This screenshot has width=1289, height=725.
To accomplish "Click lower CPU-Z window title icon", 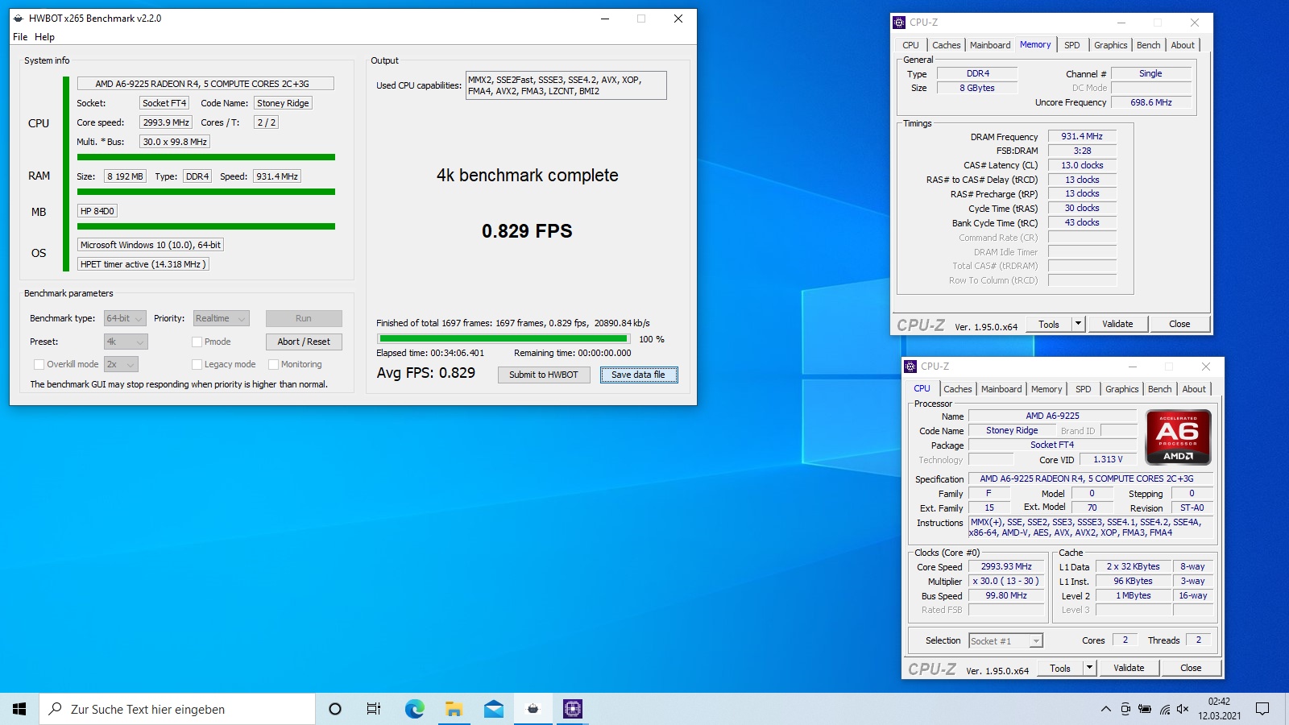I will coord(911,367).
